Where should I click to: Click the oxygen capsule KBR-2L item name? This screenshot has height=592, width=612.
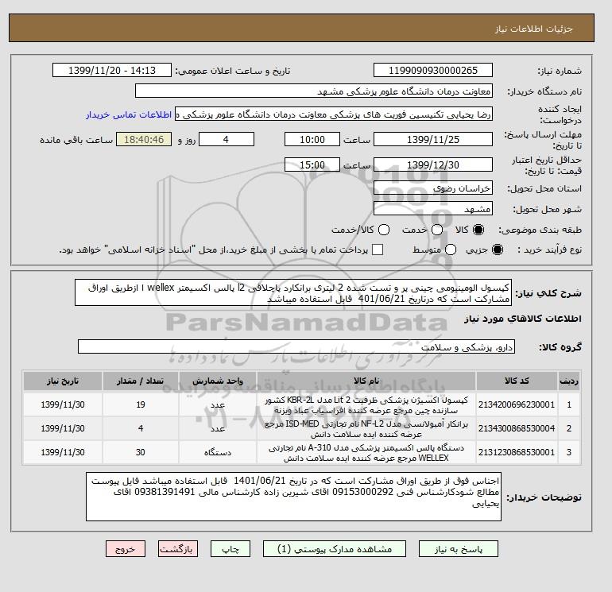pyautogui.click(x=366, y=405)
